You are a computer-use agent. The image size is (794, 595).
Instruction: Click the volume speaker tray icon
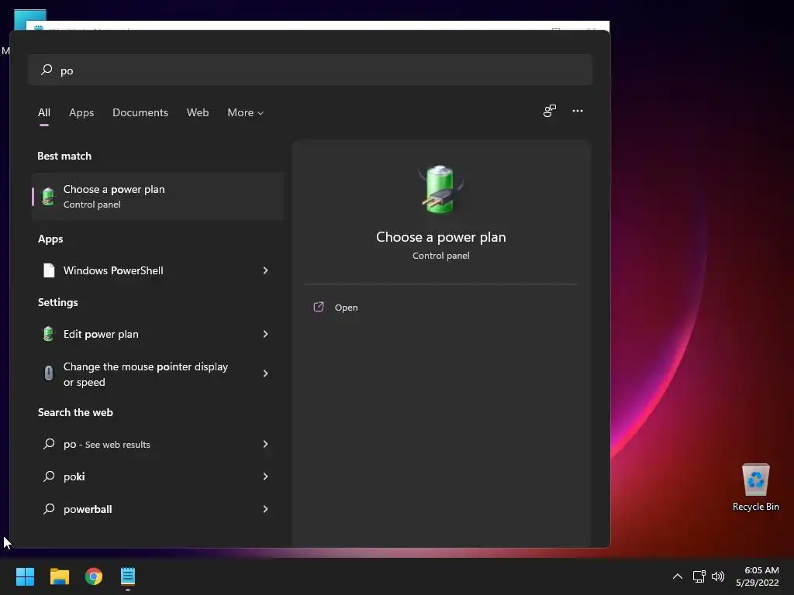tap(718, 576)
